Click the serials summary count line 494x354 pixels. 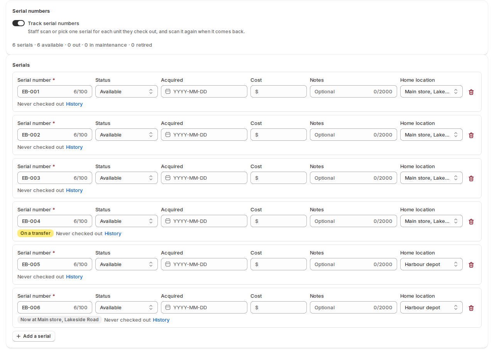tap(82, 45)
